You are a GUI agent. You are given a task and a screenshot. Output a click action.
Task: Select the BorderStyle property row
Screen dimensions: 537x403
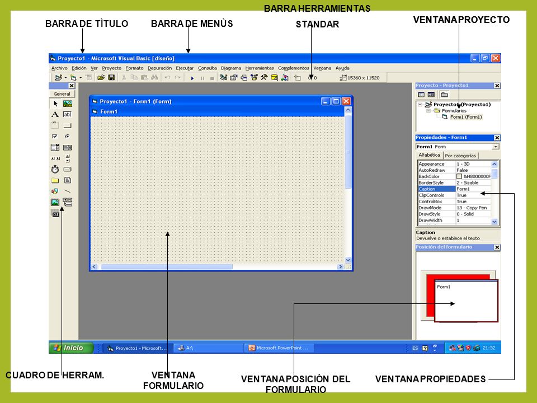click(454, 182)
